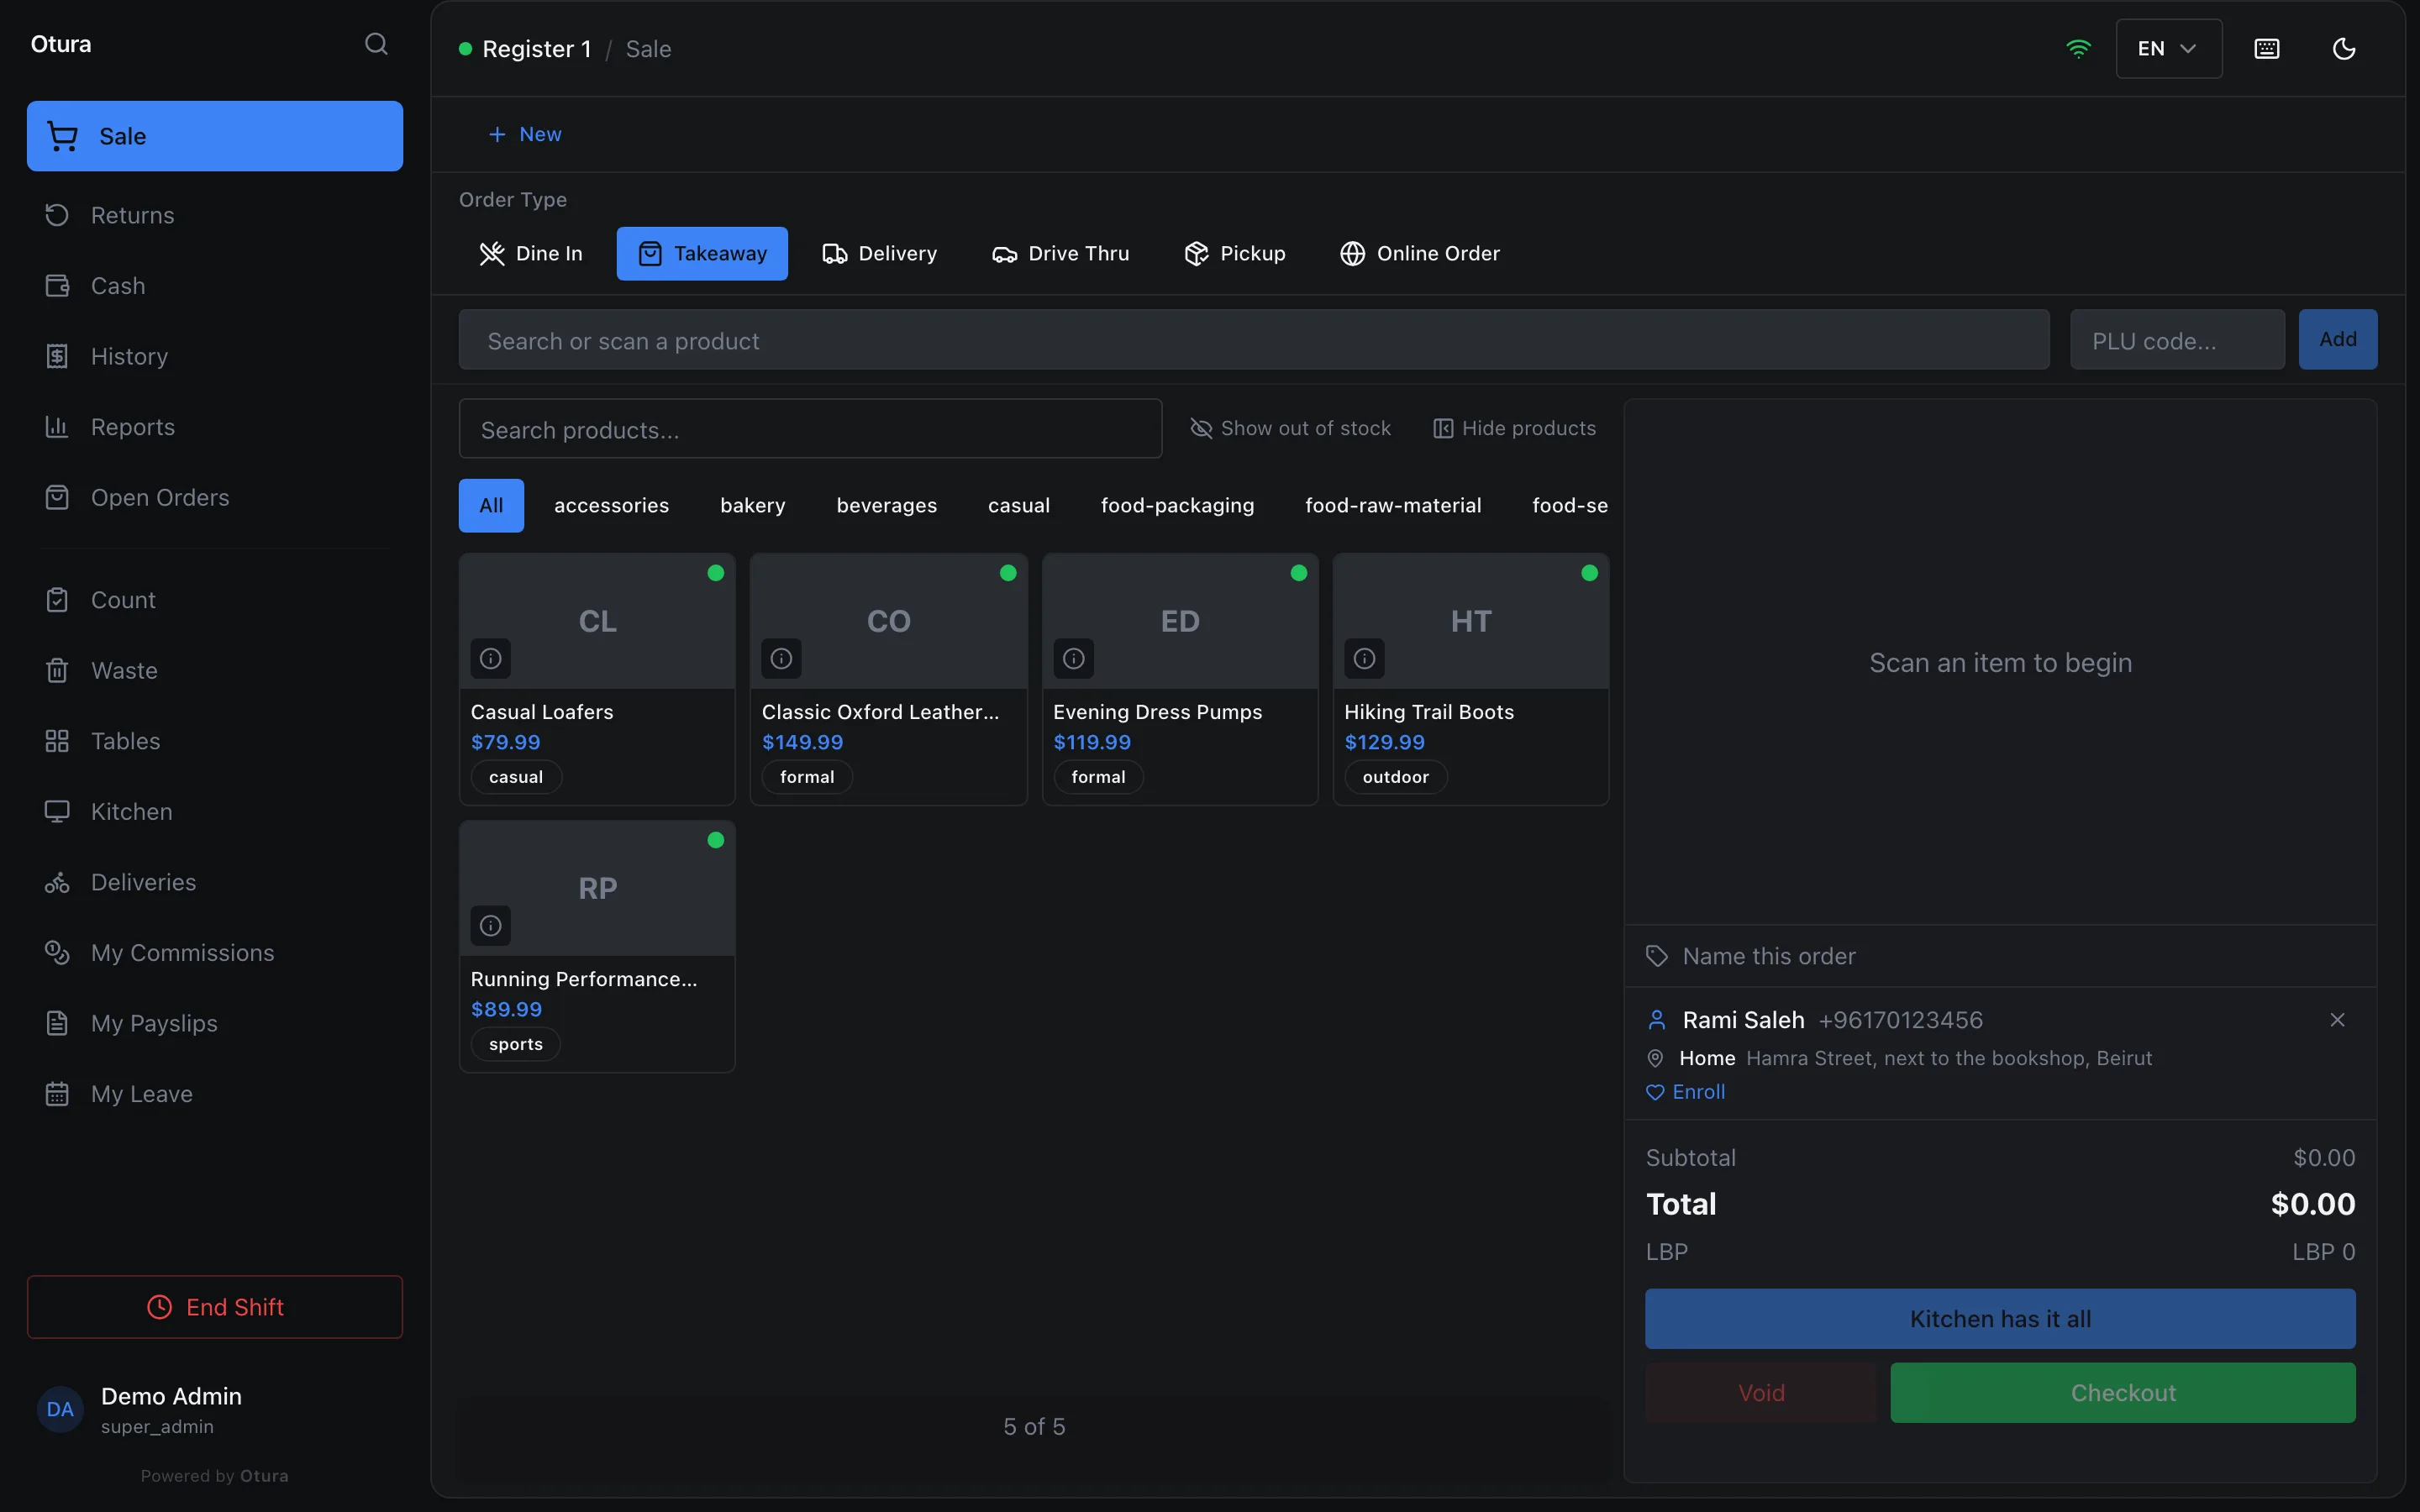Click the Kitchen has it all button
This screenshot has height=1512, width=2420.
2000,1319
